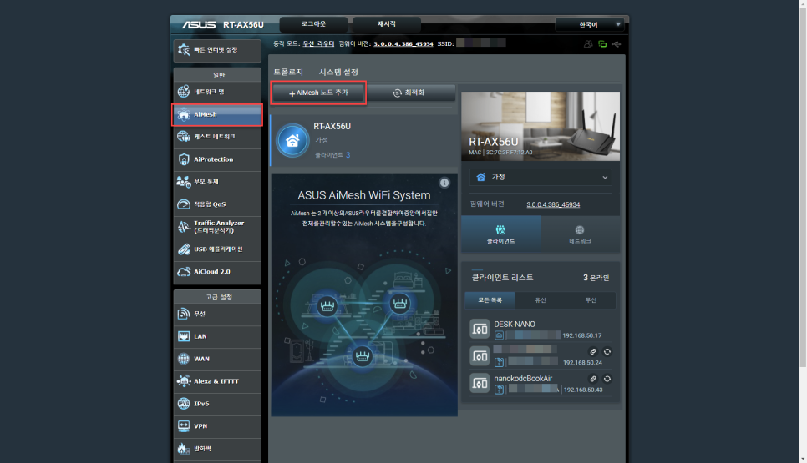The image size is (807, 463).
Task: Open the quick internet setup wizard
Action: [217, 50]
